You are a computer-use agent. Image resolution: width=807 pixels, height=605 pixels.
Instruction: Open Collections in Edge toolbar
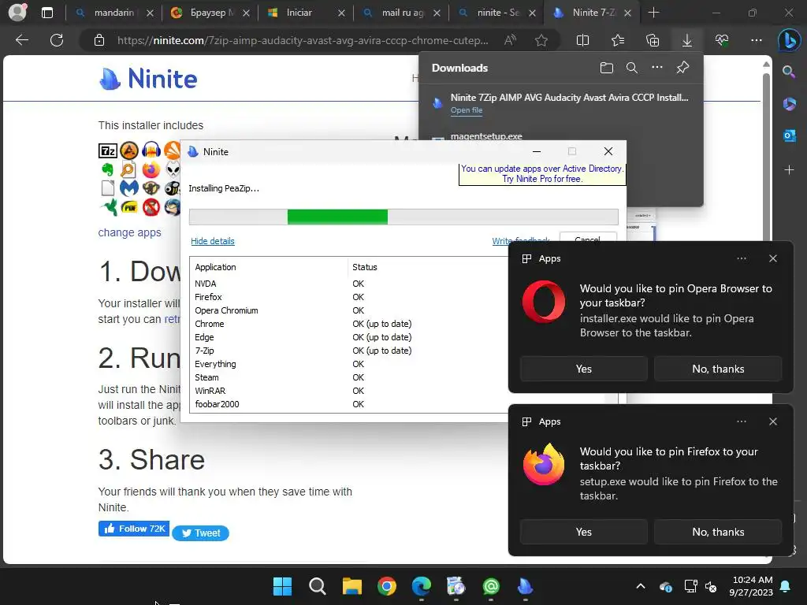click(652, 40)
